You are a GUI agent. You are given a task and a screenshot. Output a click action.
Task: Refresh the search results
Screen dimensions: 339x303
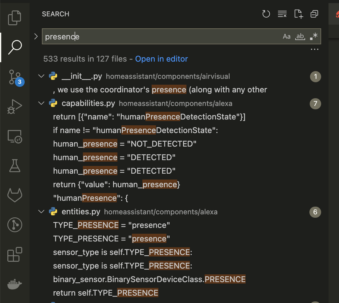(266, 14)
